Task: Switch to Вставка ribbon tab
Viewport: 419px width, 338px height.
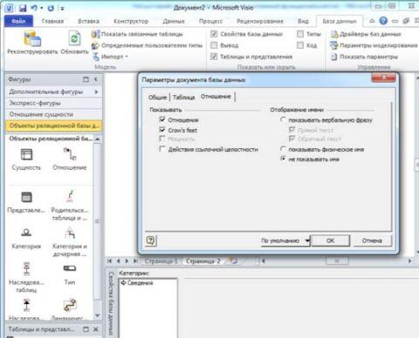Action: [x=88, y=21]
